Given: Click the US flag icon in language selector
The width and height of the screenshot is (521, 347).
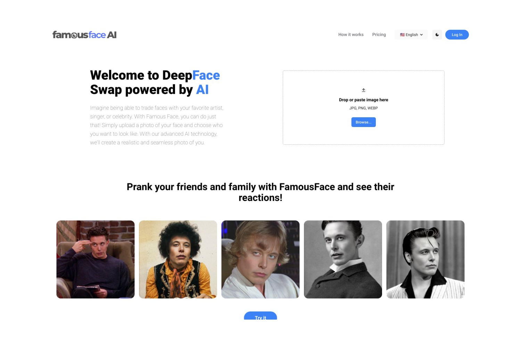Looking at the screenshot, I should pos(402,35).
